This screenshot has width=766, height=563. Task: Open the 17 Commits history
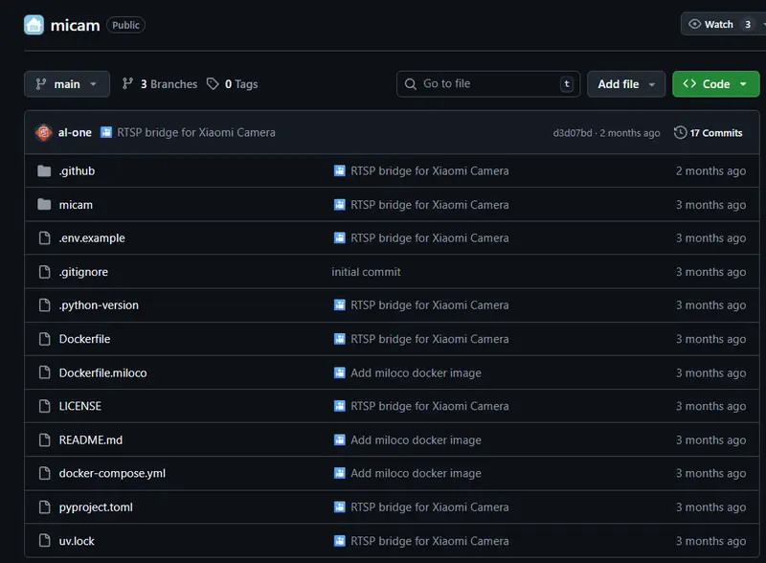coord(715,133)
